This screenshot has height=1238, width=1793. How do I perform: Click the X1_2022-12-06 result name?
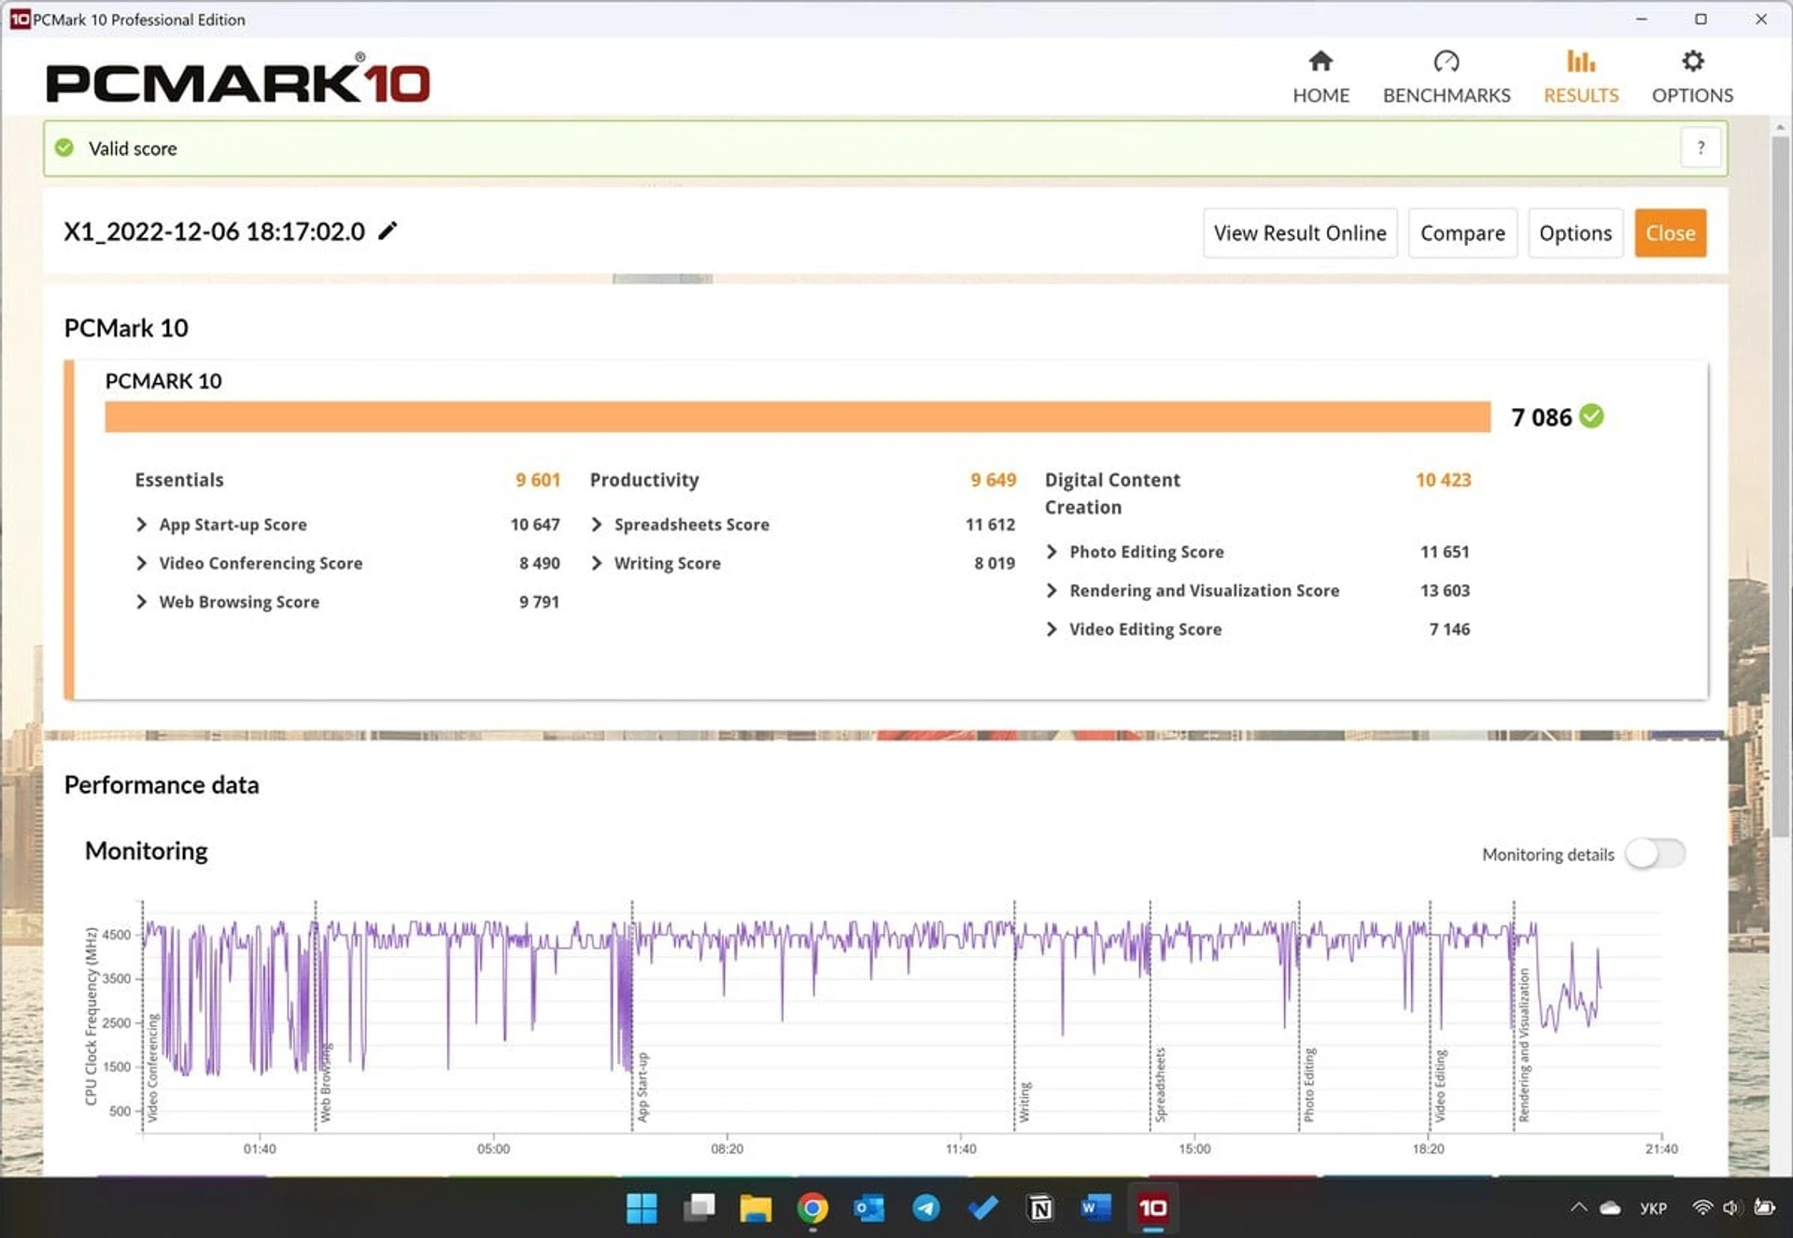214,232
